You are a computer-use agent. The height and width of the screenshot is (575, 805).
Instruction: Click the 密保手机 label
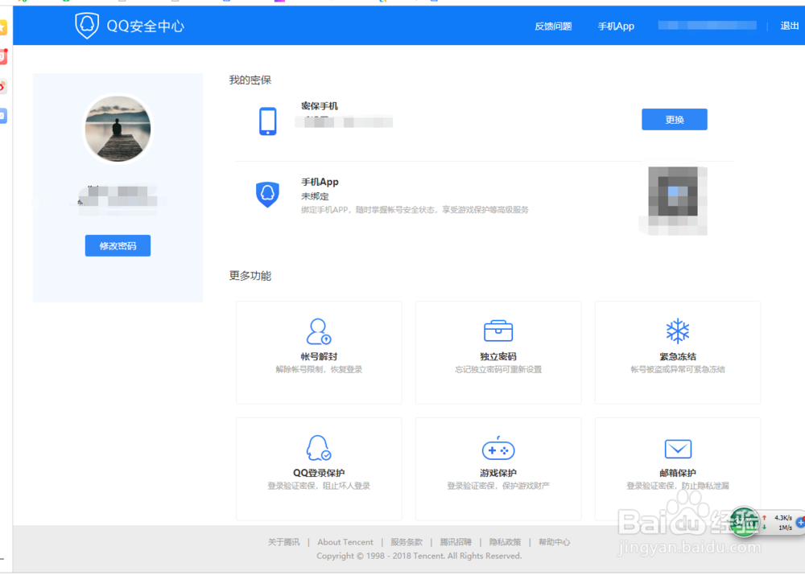click(320, 106)
